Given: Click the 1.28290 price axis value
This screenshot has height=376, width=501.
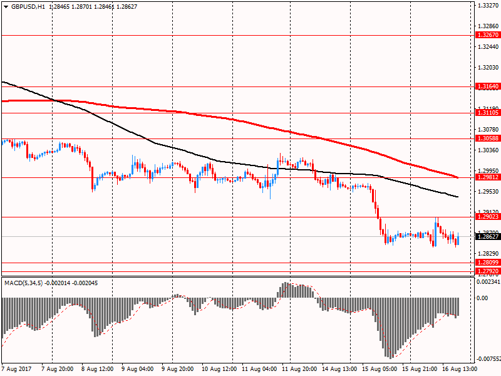Looking at the screenshot, I should click(x=488, y=254).
